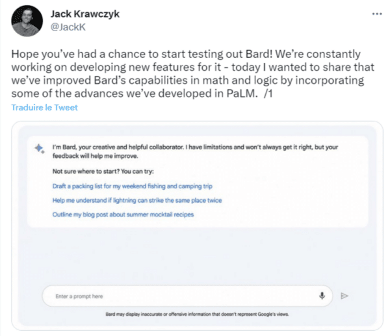Viewport: 390px width, 336px height.
Task: Open the tweet's more options menu
Action: click(x=377, y=13)
